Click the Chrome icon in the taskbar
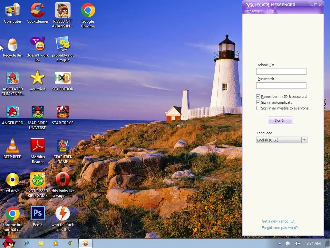Image resolution: width=330 pixels, height=248 pixels. coord(71,243)
